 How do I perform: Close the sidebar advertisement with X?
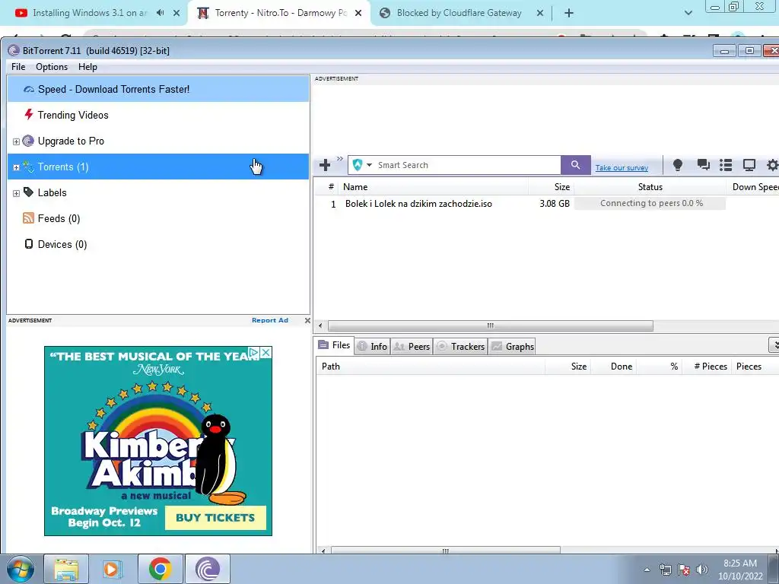(x=307, y=320)
